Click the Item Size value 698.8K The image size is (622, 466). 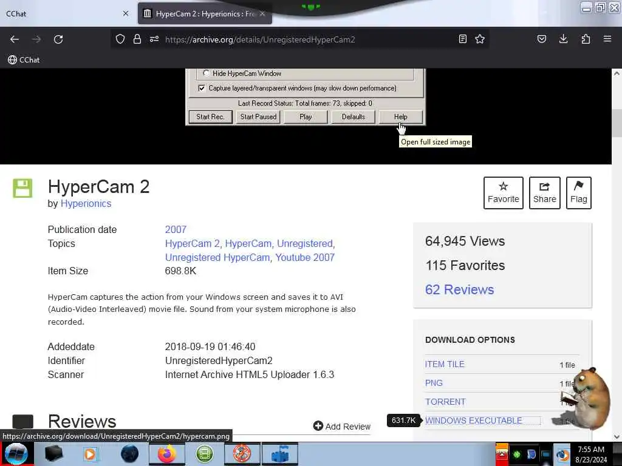pyautogui.click(x=180, y=271)
